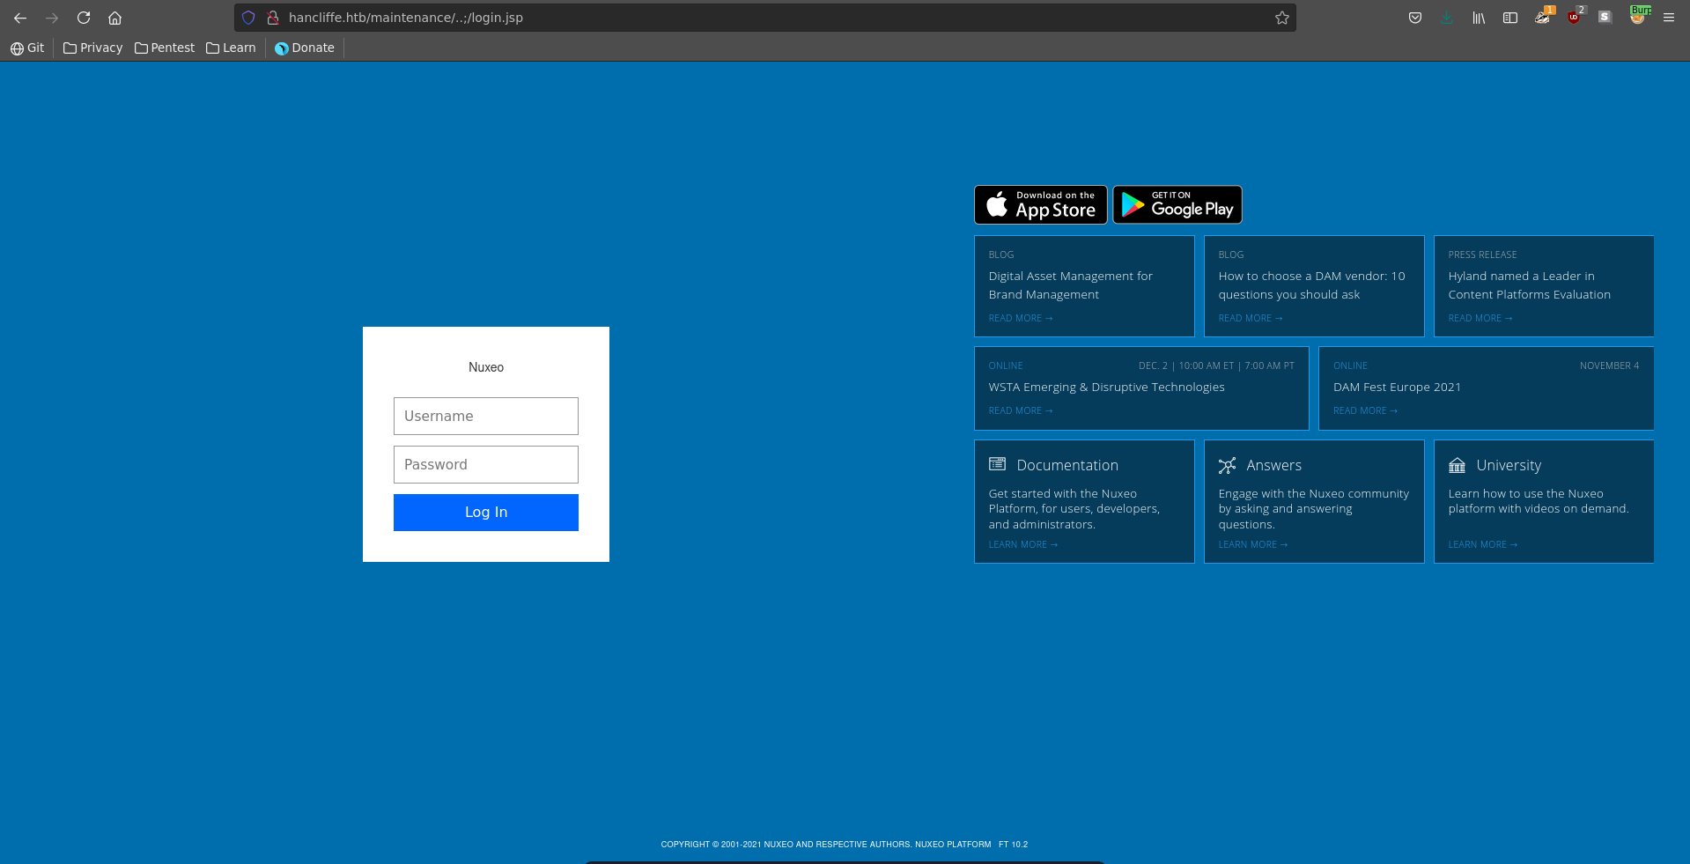The width and height of the screenshot is (1690, 864).
Task: Toggle the Firefox sidebar view
Action: click(x=1510, y=18)
